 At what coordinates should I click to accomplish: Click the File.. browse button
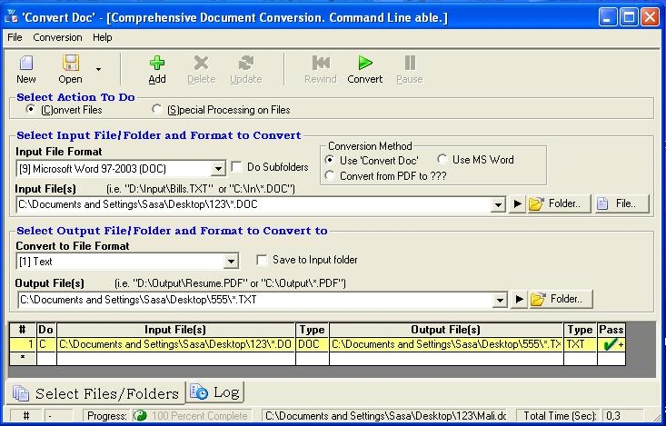tap(622, 203)
